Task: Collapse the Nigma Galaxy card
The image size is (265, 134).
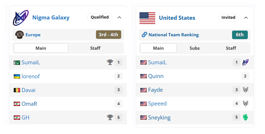Action: coord(119,17)
